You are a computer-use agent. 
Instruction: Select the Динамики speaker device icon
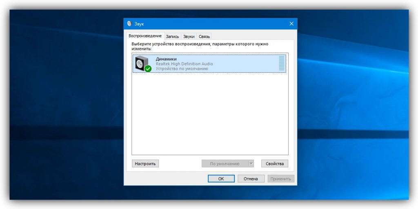[x=141, y=63]
